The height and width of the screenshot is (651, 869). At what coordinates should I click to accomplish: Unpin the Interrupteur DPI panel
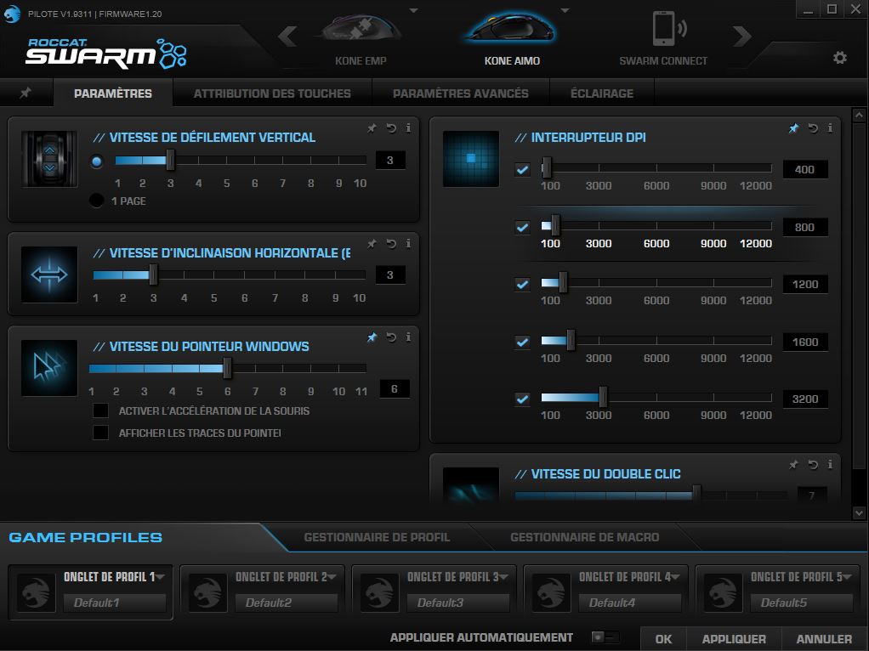point(793,128)
